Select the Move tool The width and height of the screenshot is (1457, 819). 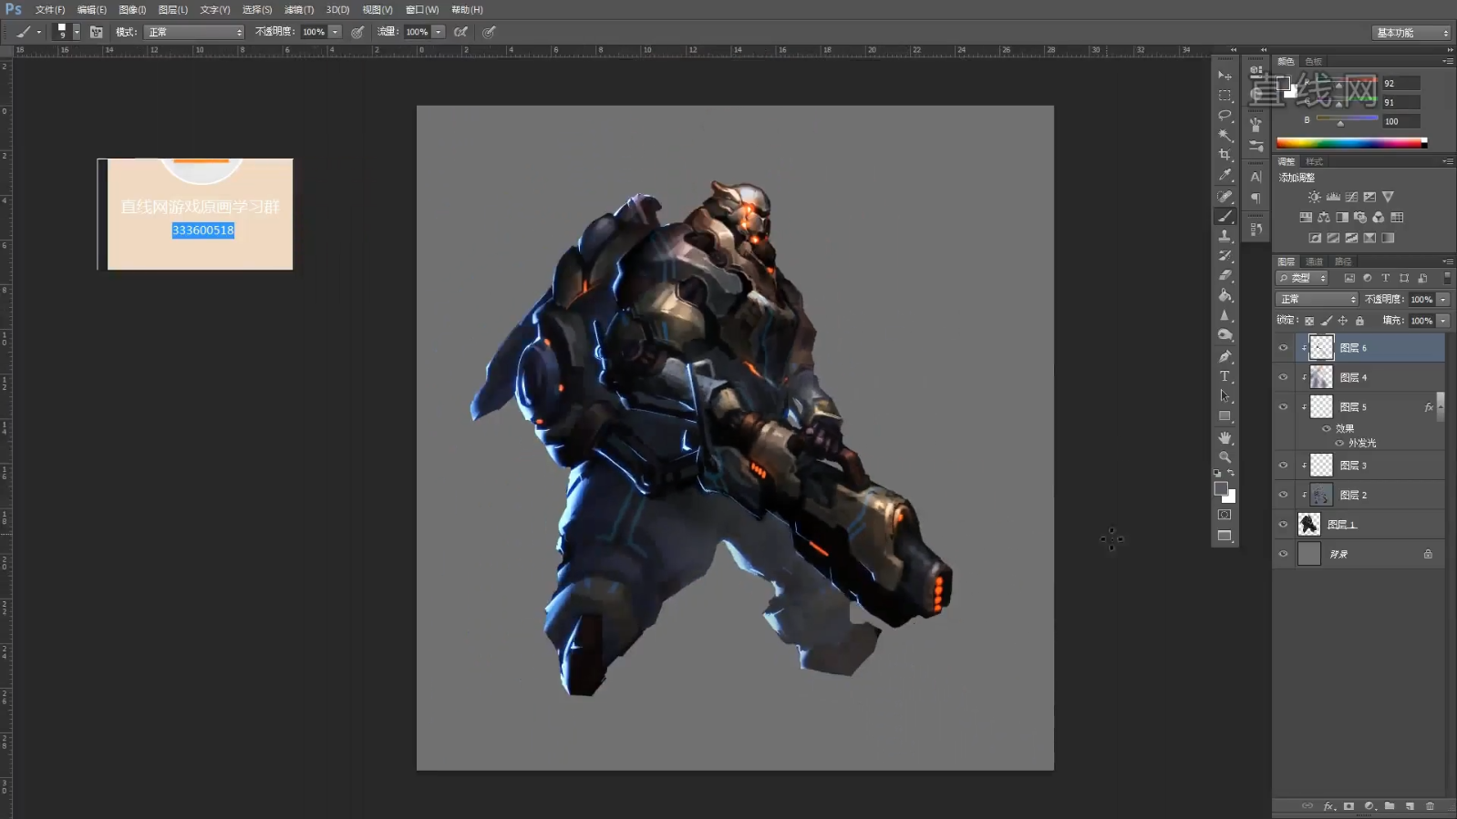pyautogui.click(x=1224, y=76)
